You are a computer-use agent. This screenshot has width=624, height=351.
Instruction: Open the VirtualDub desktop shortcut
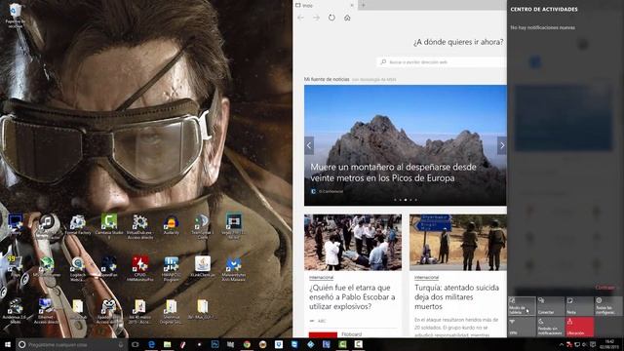pyautogui.click(x=139, y=226)
